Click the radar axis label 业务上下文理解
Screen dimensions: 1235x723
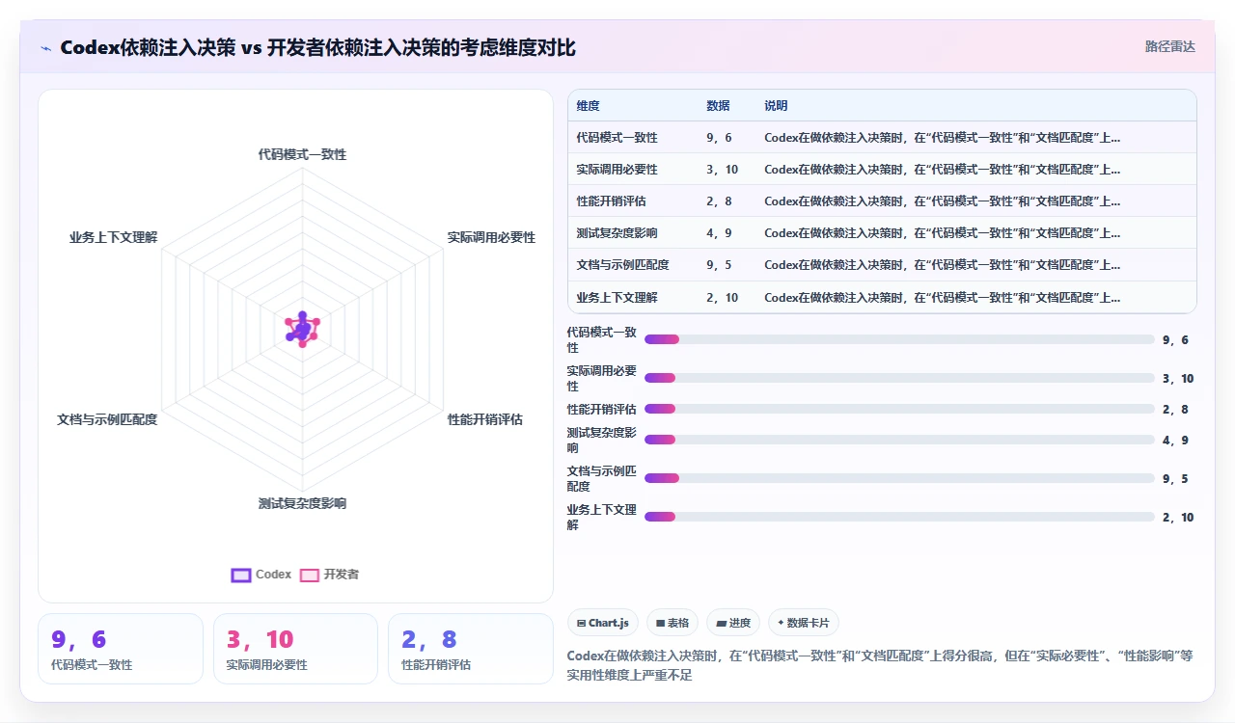pos(113,237)
